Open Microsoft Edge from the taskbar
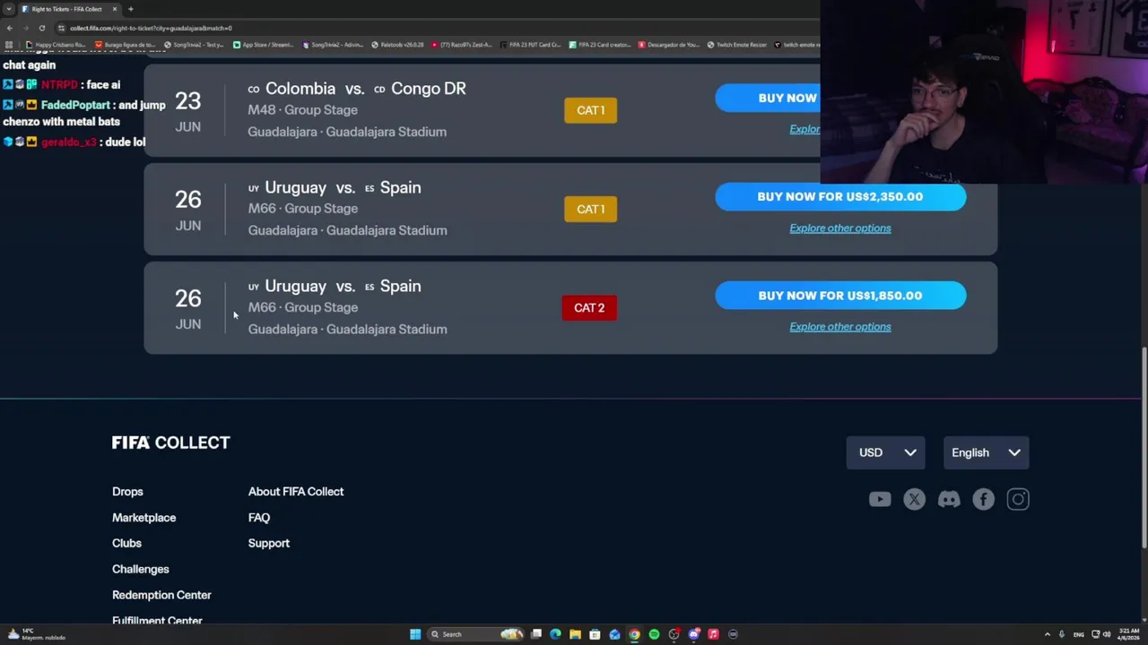The image size is (1148, 645). pos(555,634)
